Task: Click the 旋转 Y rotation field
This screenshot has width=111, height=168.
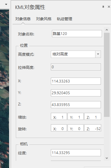Action: point(75,128)
